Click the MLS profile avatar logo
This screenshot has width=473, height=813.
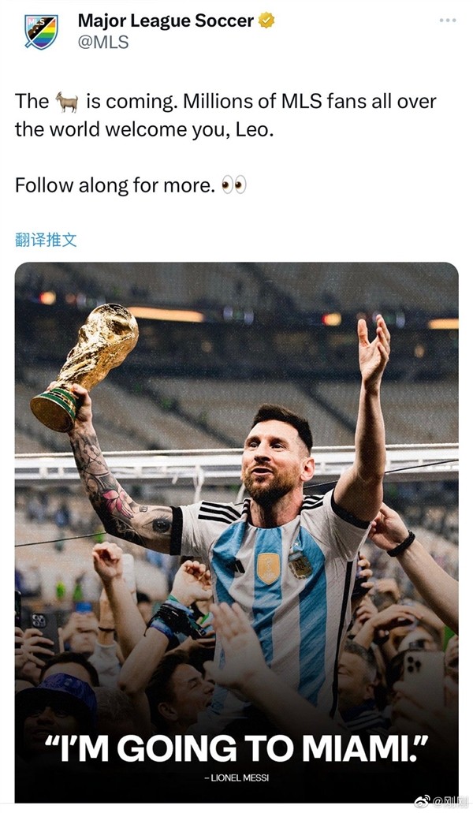(x=40, y=32)
